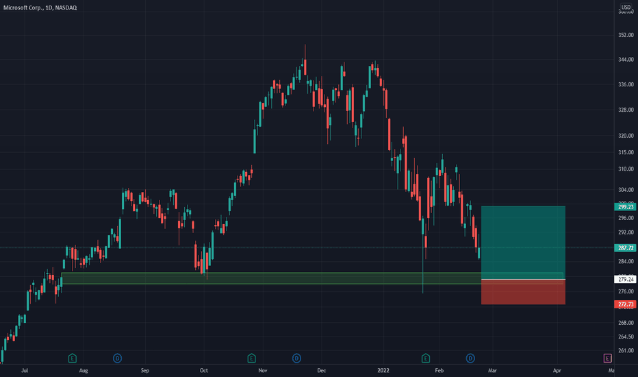Viewport: 638px width, 377px height.
Task: Click the 264.50 price axis label
Action: tap(626, 337)
